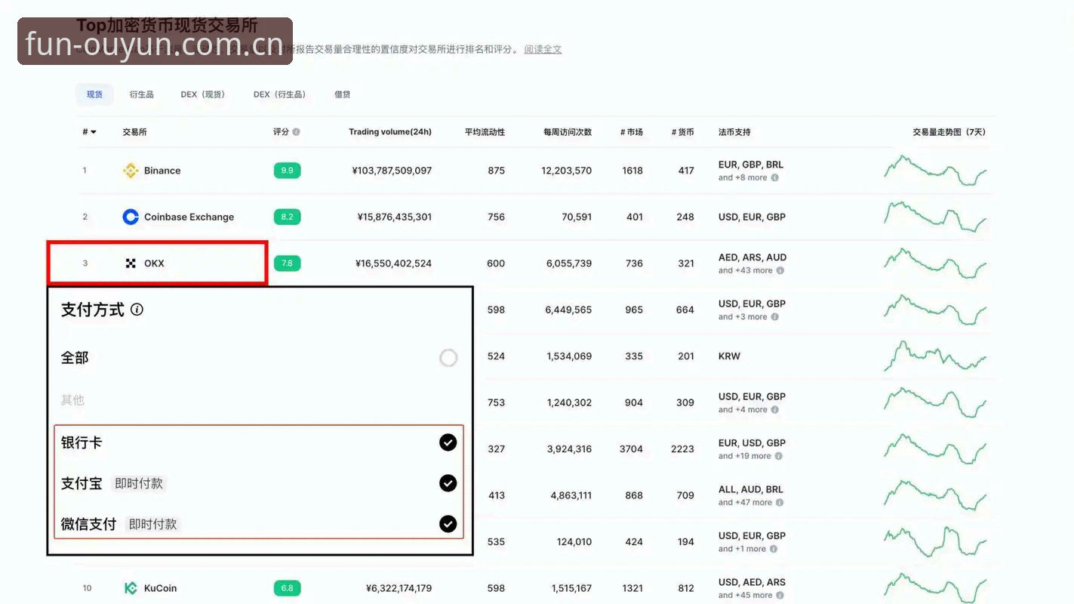1074x604 pixels.
Task: Show info icon after Binance 'and +8 more'
Action: (x=774, y=178)
